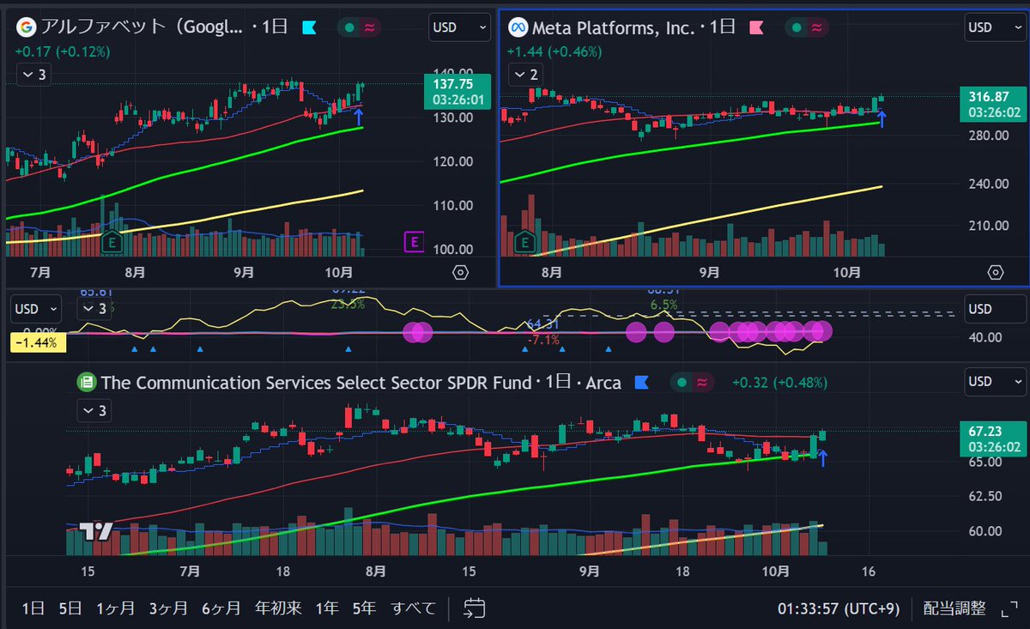The image size is (1030, 629).
Task: Select the 3ヶ月 time range
Action: coord(168,608)
